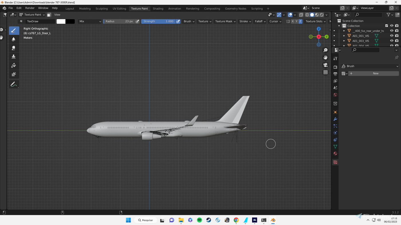The width and height of the screenshot is (401, 225).
Task: Open the Material properties tab
Action: 335,154
